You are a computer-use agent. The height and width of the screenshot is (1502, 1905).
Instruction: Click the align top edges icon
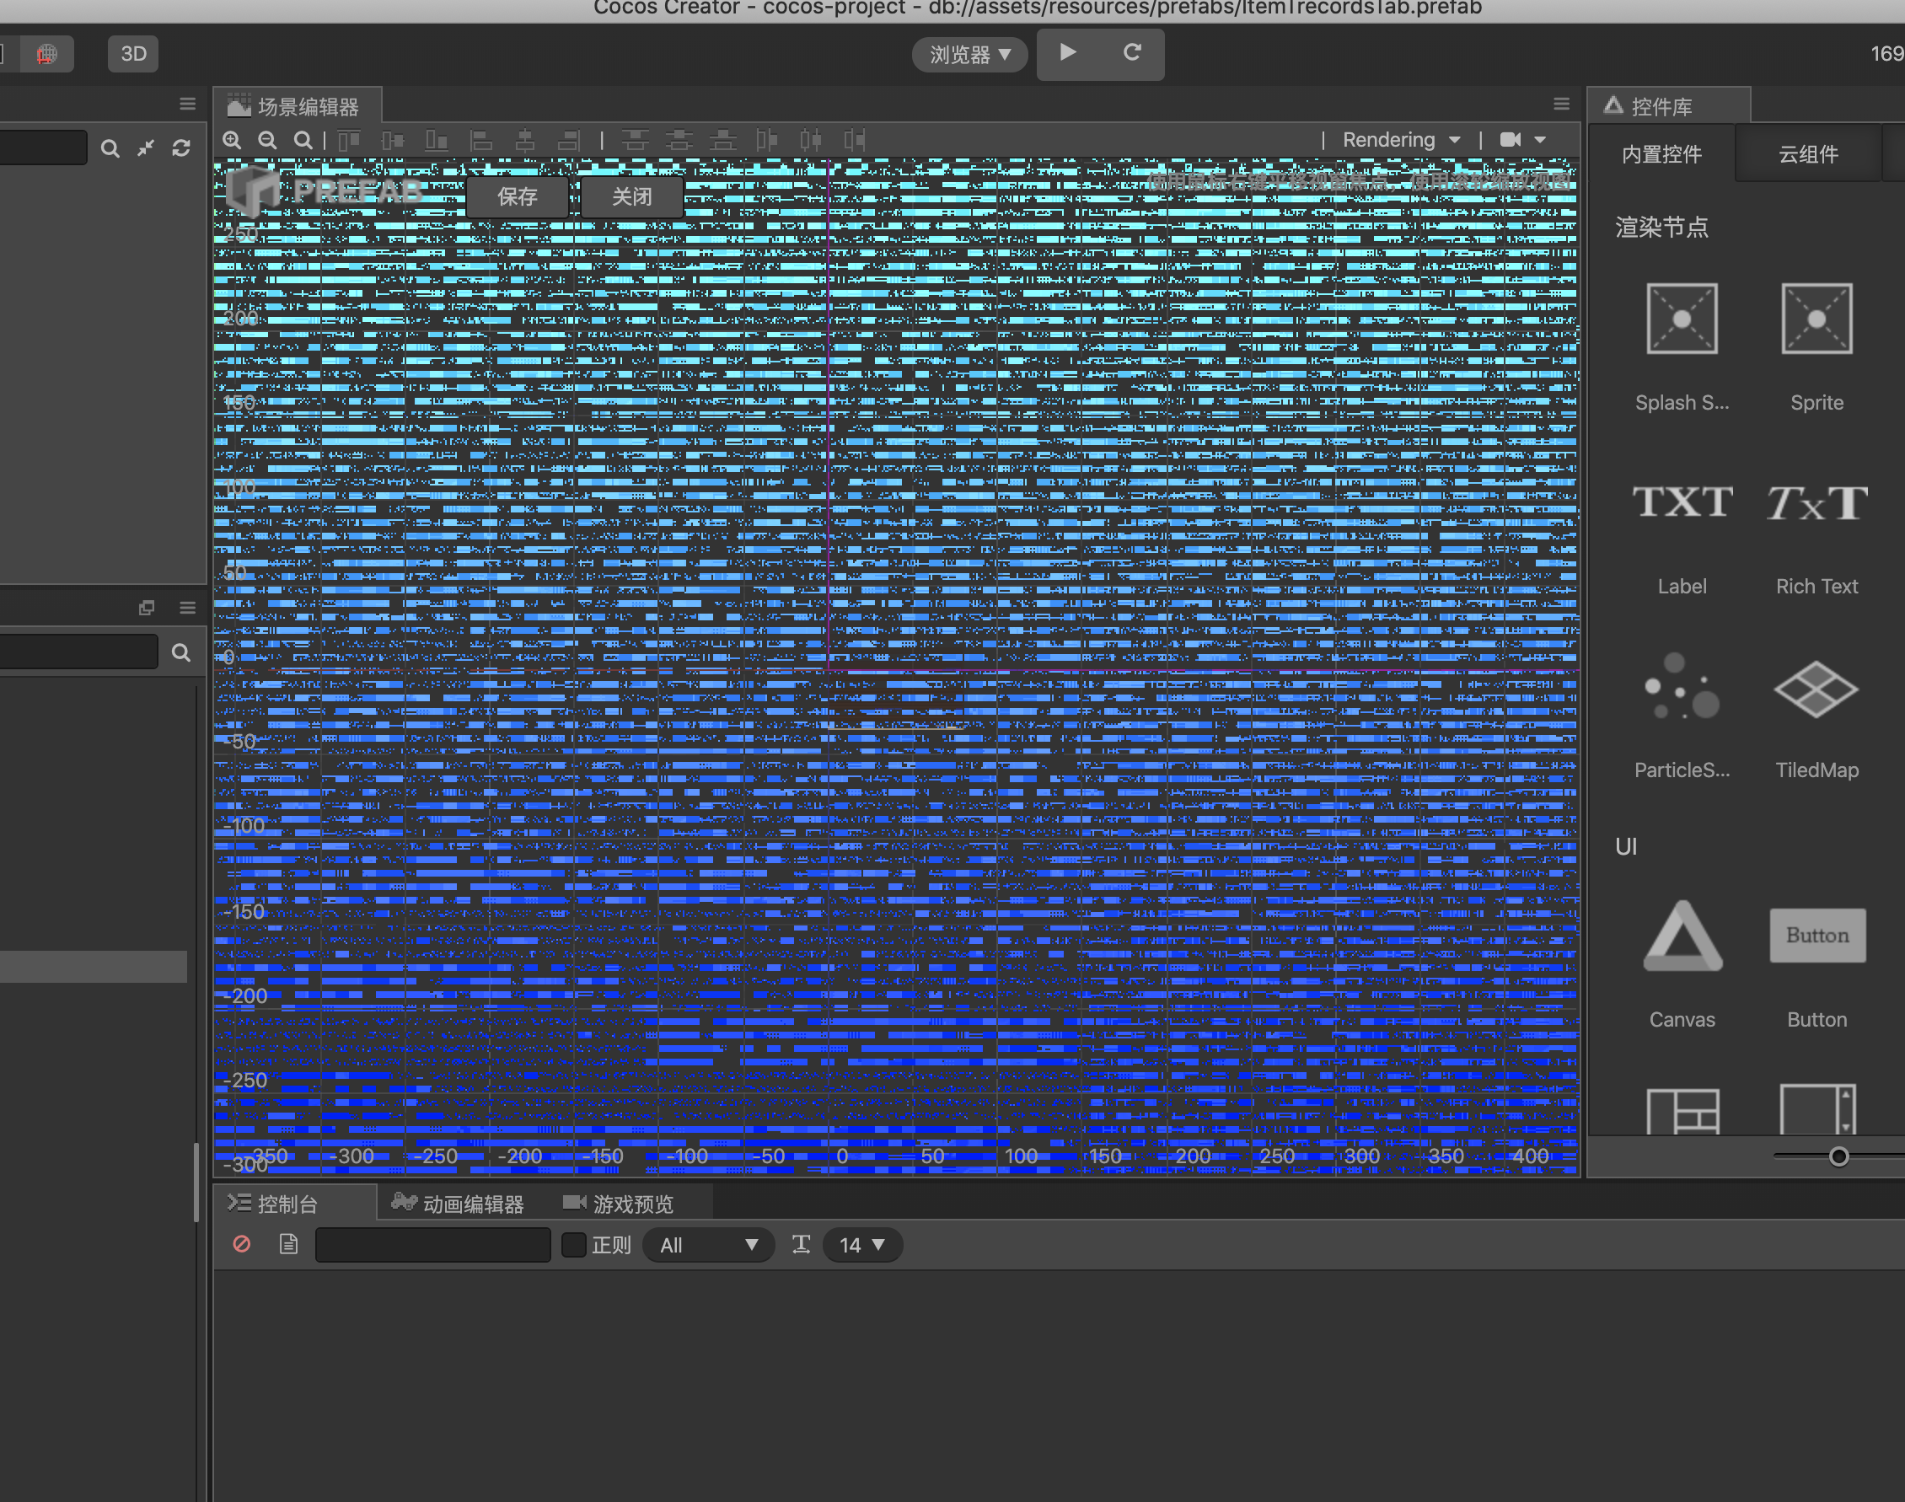point(349,140)
